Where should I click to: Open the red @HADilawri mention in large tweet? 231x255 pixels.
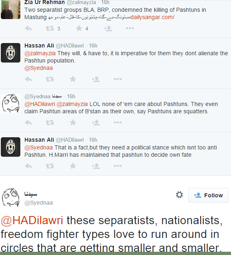click(x=32, y=220)
